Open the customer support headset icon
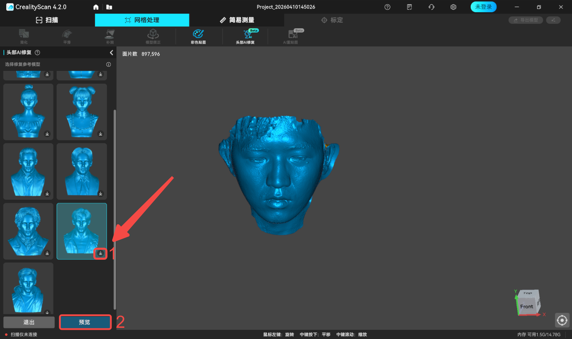This screenshot has height=339, width=572. click(x=431, y=7)
